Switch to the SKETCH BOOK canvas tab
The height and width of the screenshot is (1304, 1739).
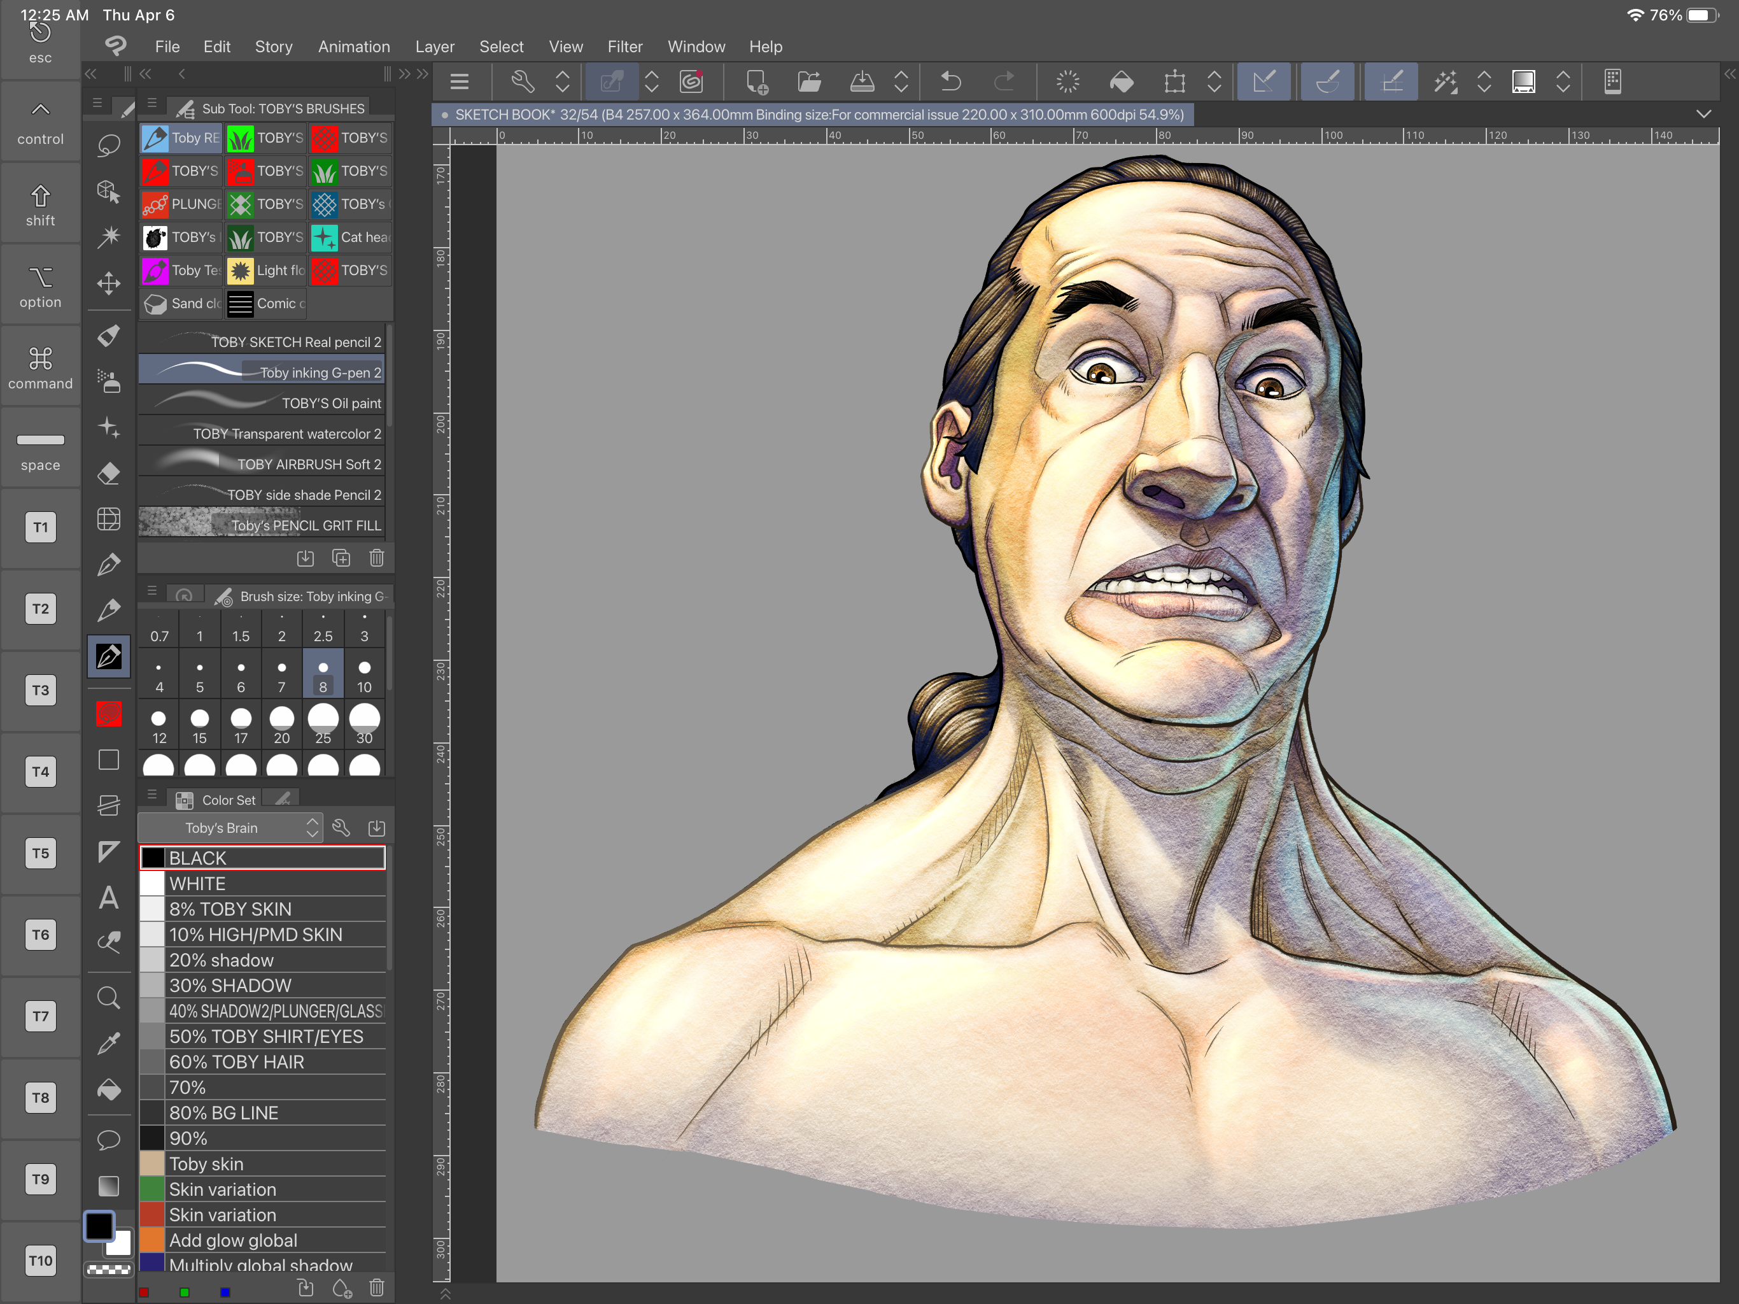813,114
